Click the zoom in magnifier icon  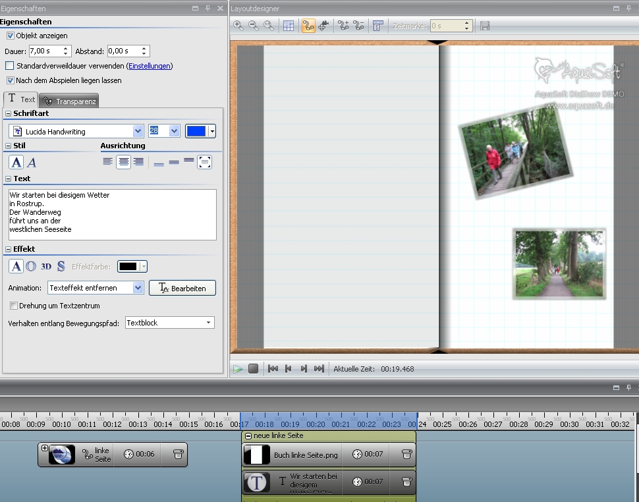pos(238,26)
